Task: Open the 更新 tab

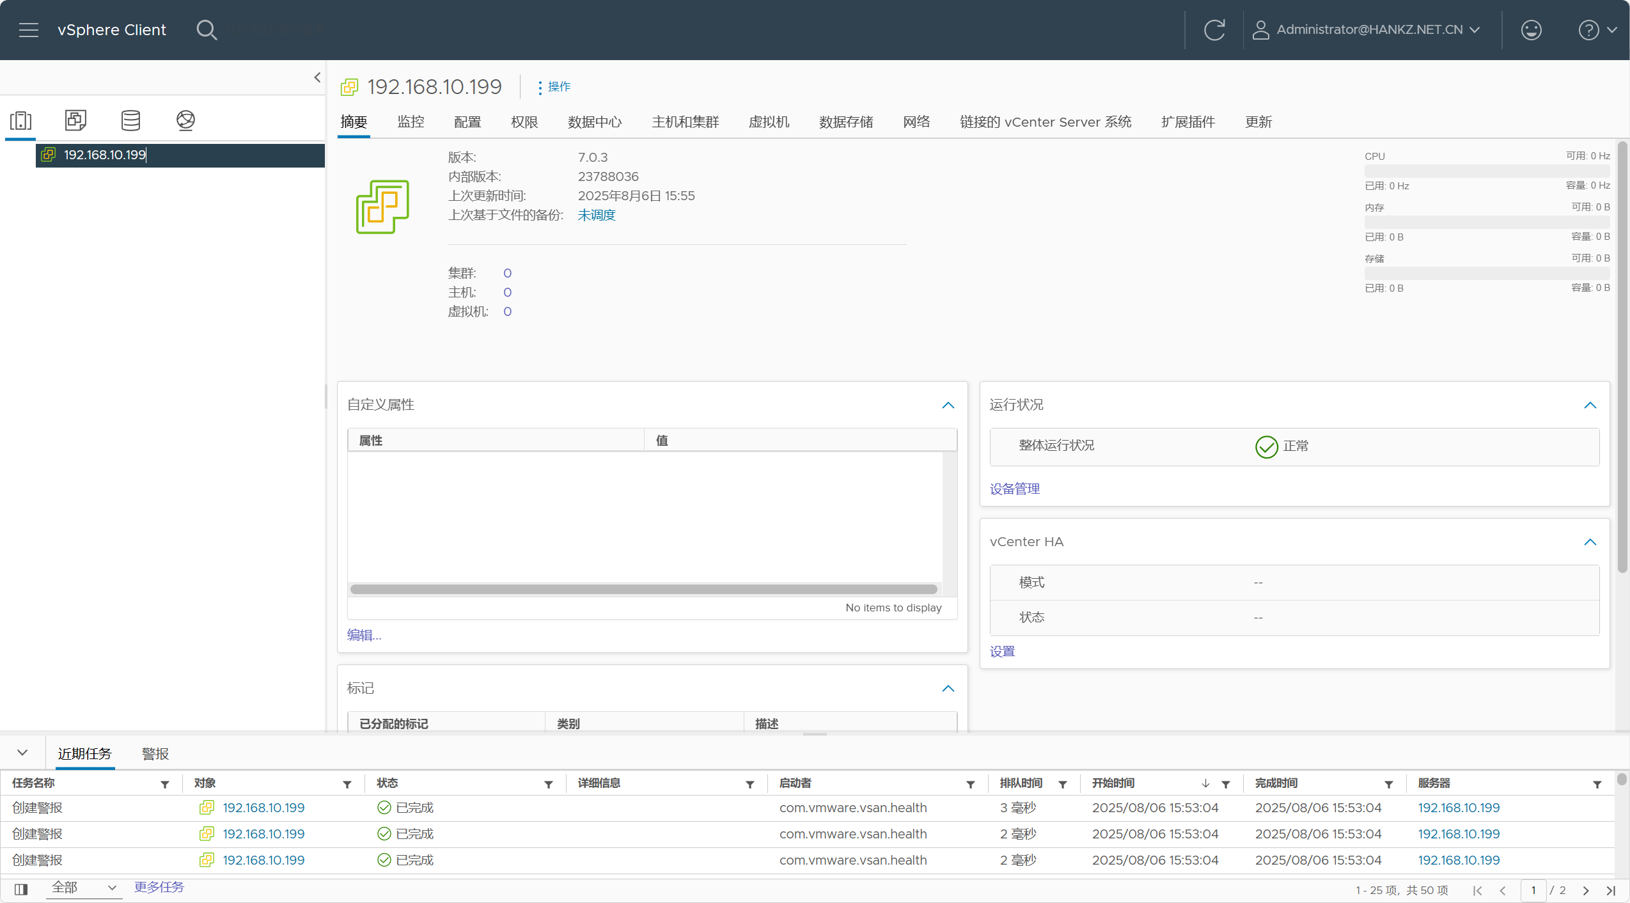Action: (1258, 122)
